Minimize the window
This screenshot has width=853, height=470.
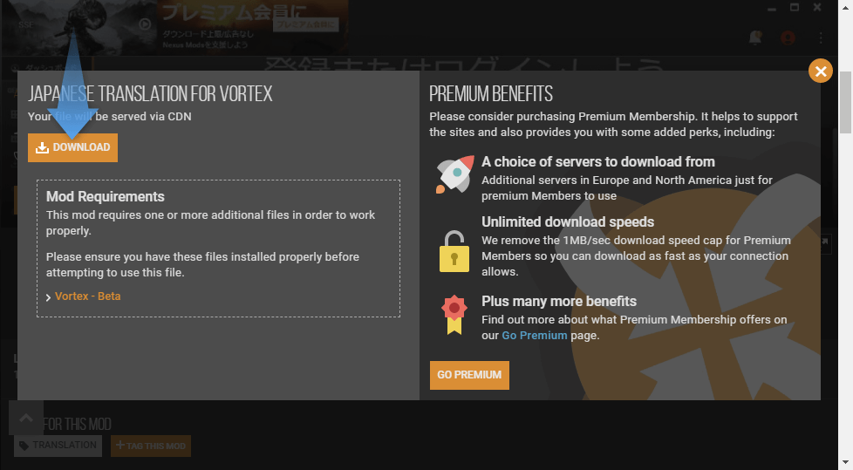pos(772,8)
